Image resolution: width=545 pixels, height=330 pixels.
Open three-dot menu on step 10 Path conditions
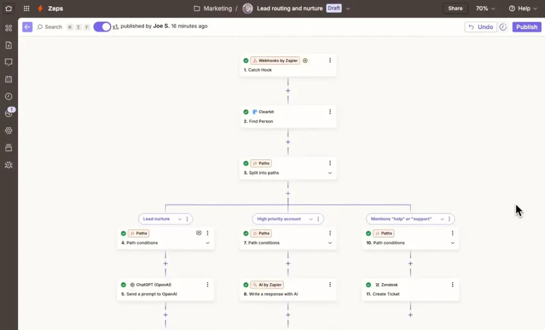(x=452, y=233)
